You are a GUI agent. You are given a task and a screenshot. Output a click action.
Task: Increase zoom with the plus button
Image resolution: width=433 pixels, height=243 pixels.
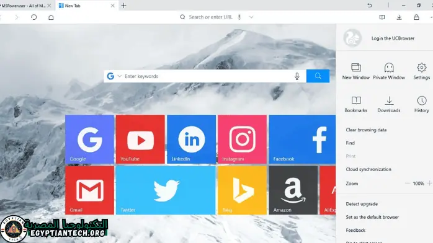coord(429,183)
